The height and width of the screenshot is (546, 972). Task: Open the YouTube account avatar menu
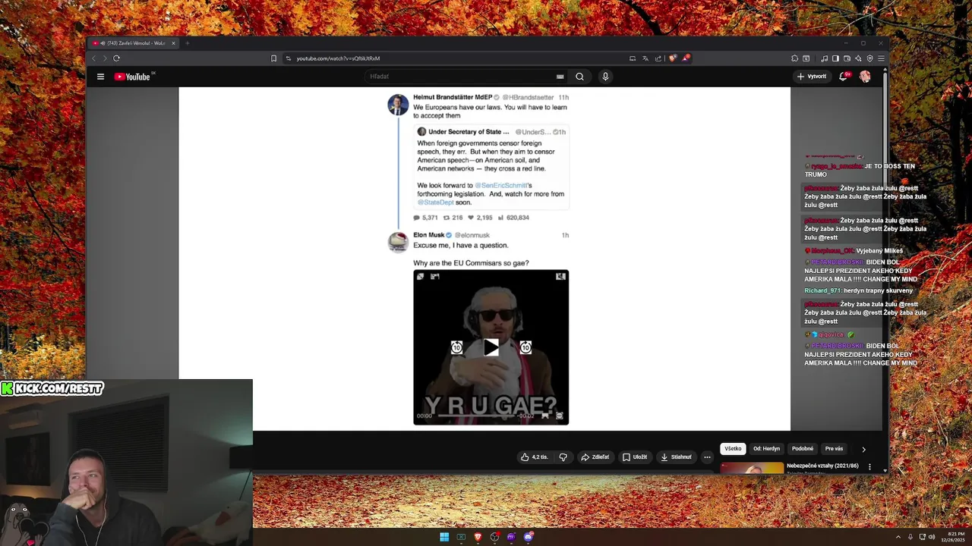(865, 77)
